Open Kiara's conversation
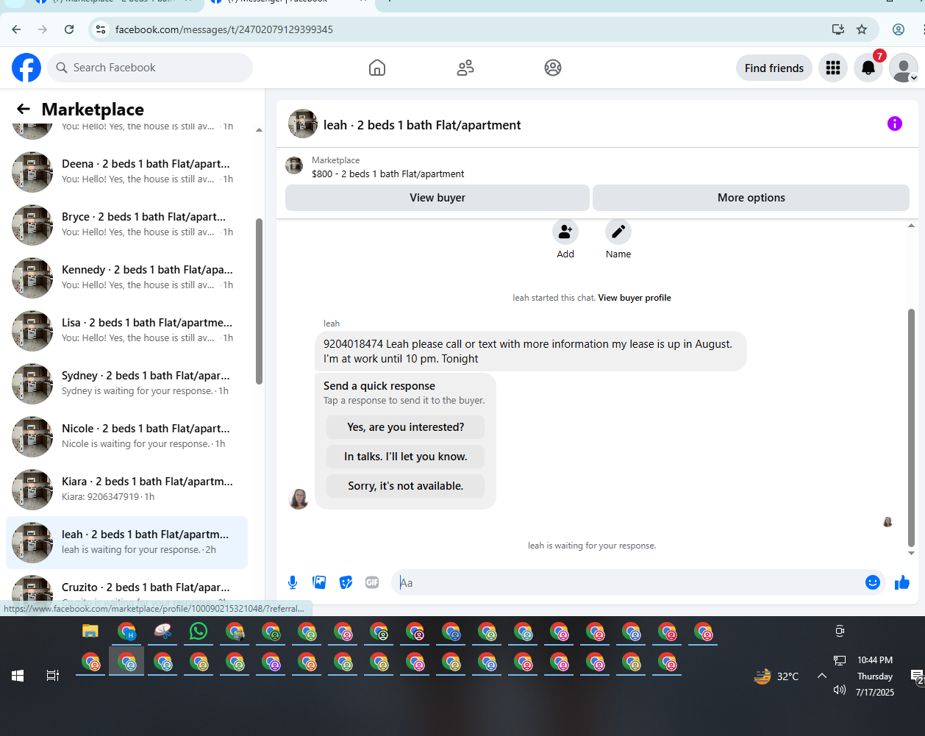925x736 pixels. (x=126, y=490)
